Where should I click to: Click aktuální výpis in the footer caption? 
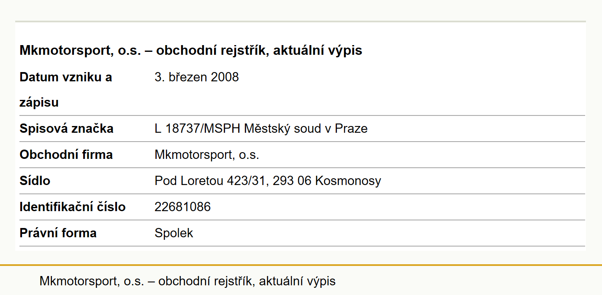point(297,281)
